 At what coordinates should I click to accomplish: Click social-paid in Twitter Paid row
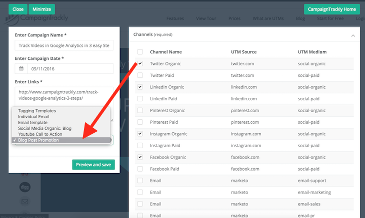pos(308,75)
